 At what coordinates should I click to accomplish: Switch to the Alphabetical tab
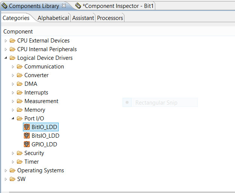click(x=53, y=18)
